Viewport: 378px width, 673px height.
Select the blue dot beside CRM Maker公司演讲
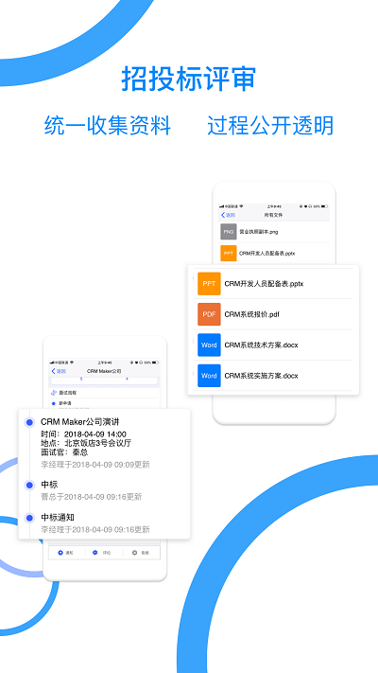point(29,423)
